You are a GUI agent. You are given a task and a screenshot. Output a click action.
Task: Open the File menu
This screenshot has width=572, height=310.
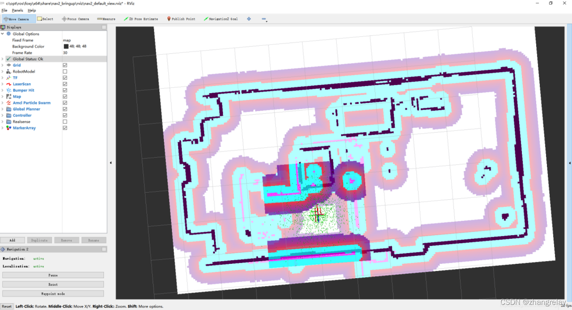click(4, 10)
